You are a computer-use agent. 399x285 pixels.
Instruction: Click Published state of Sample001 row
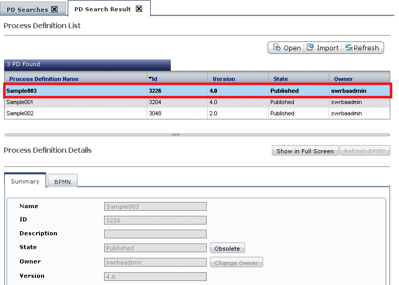click(282, 102)
